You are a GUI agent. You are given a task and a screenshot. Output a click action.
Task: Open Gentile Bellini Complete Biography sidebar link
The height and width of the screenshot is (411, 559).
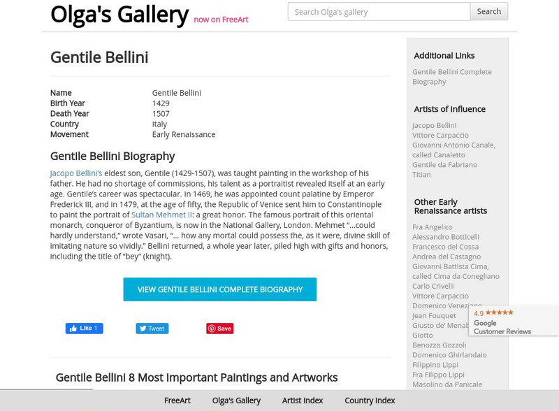pos(451,76)
